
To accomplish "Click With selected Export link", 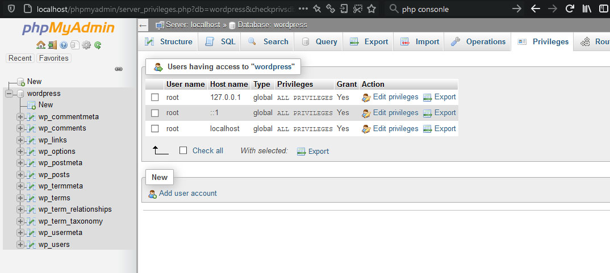I will point(319,152).
